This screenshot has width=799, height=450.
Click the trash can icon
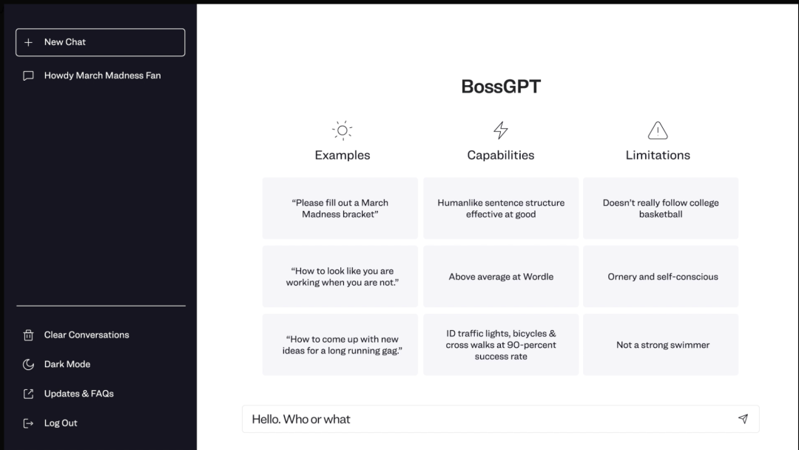pyautogui.click(x=29, y=335)
